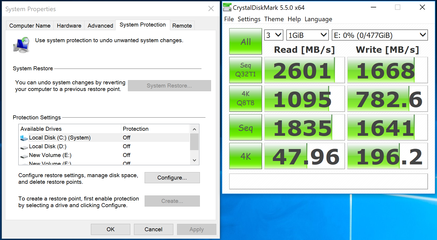Image resolution: width=437 pixels, height=240 pixels.
Task: Select the System Protection tab
Action: point(143,25)
